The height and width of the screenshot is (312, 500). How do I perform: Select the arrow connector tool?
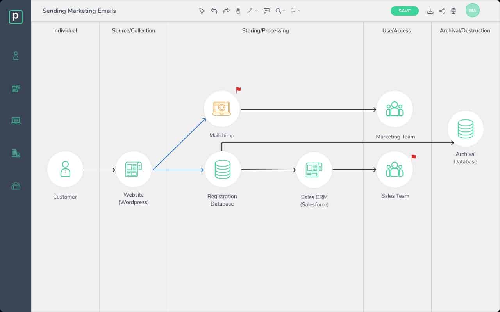(250, 11)
